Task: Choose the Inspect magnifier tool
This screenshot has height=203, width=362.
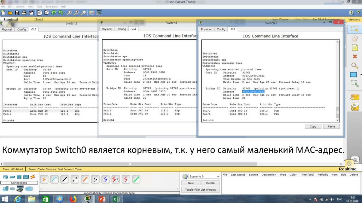Action: coord(355,65)
